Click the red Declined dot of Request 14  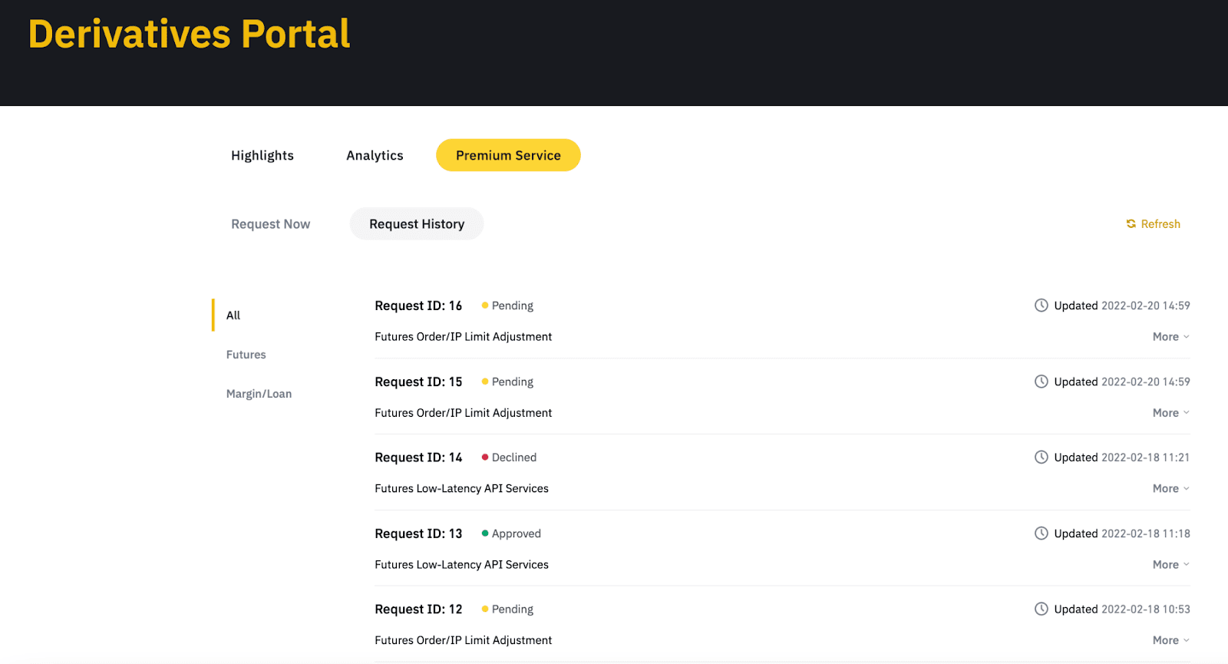(x=485, y=458)
